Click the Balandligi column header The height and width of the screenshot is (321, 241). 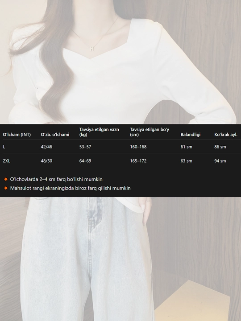click(x=191, y=135)
